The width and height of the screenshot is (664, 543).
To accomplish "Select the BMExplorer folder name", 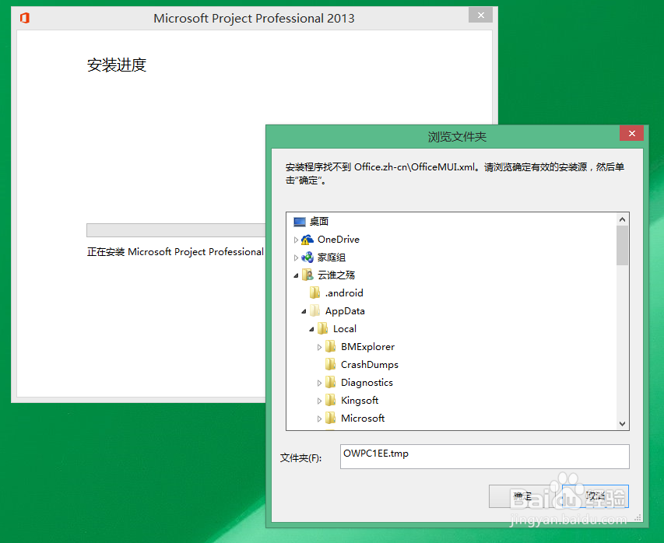I will (x=367, y=347).
